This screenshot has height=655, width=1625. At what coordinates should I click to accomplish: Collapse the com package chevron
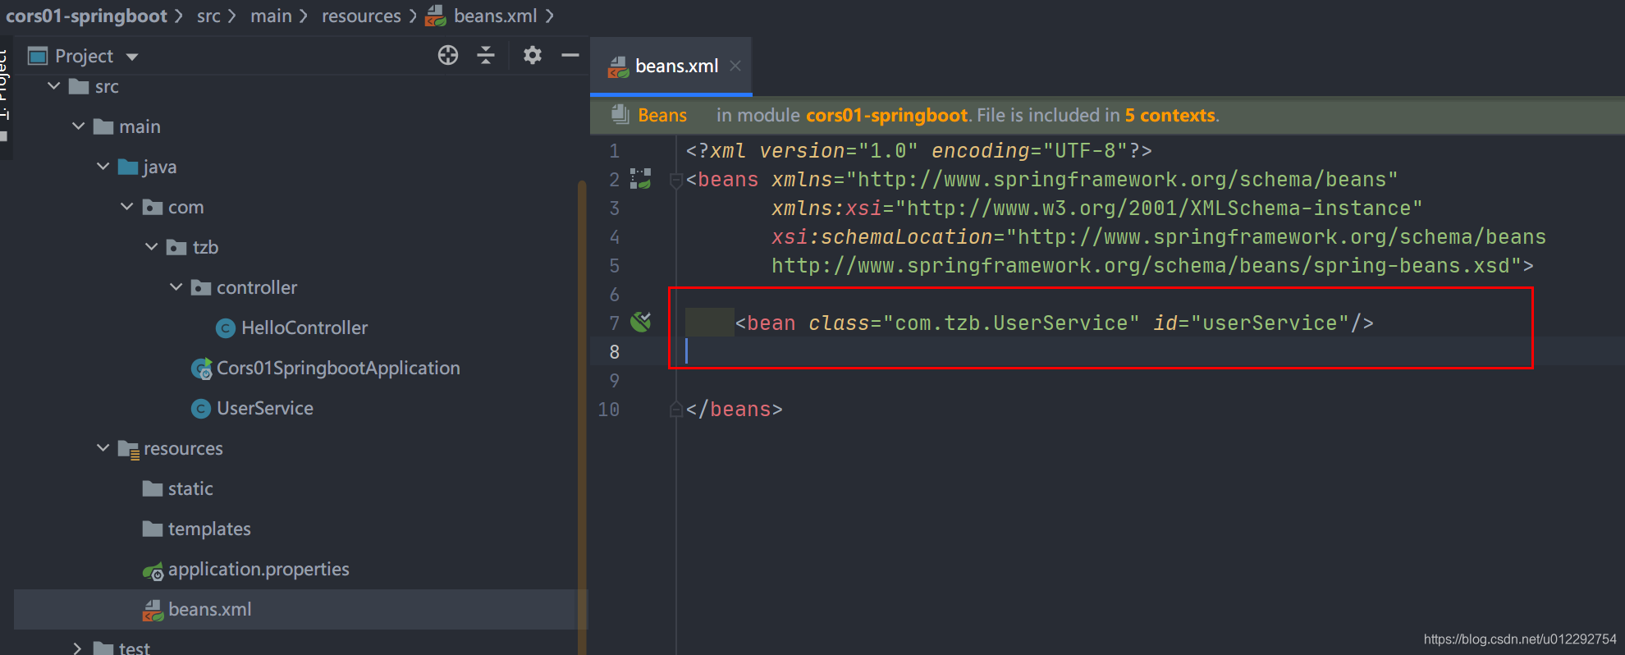click(x=127, y=207)
